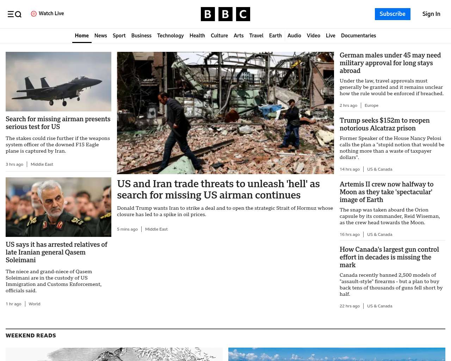
Task: Open the Business section
Action: 141,36
